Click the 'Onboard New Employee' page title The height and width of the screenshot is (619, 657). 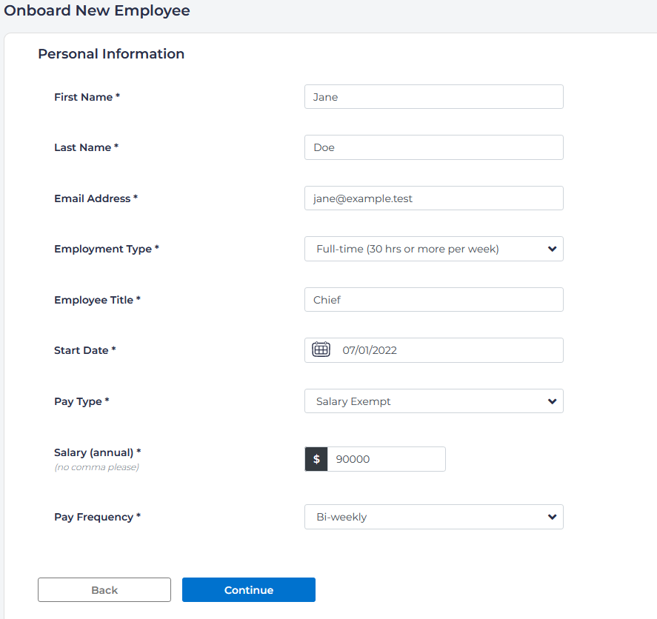point(97,11)
